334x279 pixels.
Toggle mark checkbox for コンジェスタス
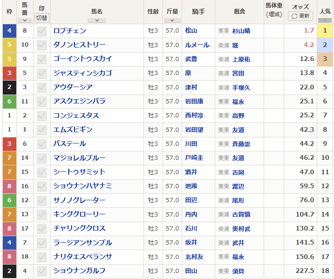(42, 116)
